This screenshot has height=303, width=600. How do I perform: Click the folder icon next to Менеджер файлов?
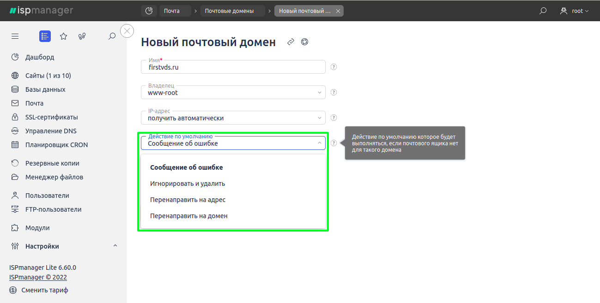[15, 177]
